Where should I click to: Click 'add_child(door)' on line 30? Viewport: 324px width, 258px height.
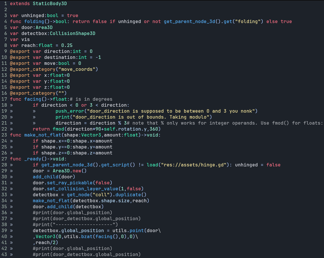[54, 177]
